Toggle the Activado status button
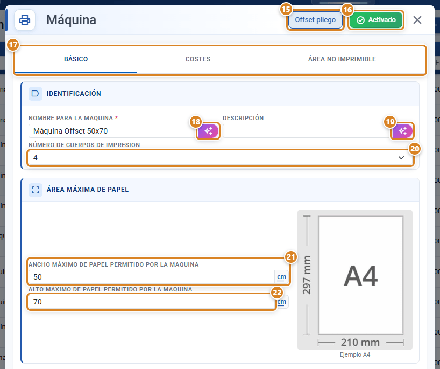 pos(376,20)
